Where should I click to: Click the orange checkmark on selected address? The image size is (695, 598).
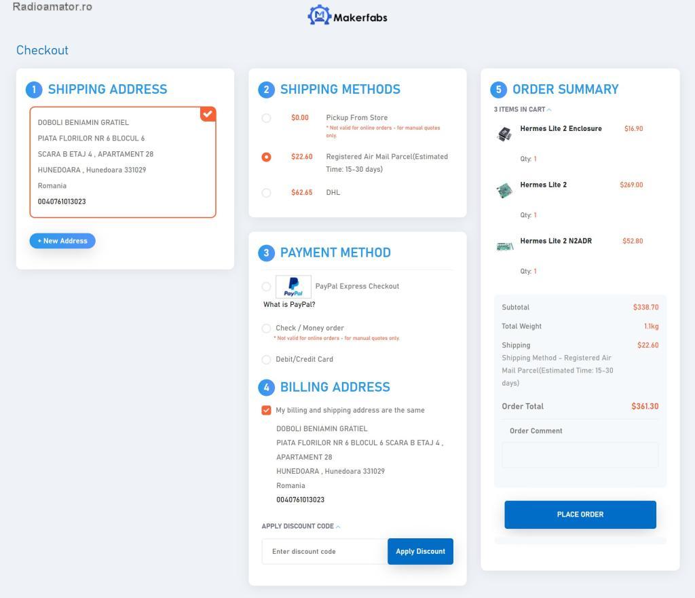click(208, 114)
